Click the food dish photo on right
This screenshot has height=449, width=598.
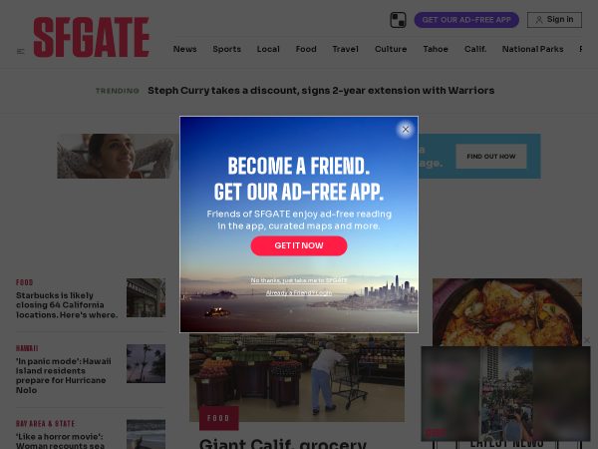(x=507, y=312)
